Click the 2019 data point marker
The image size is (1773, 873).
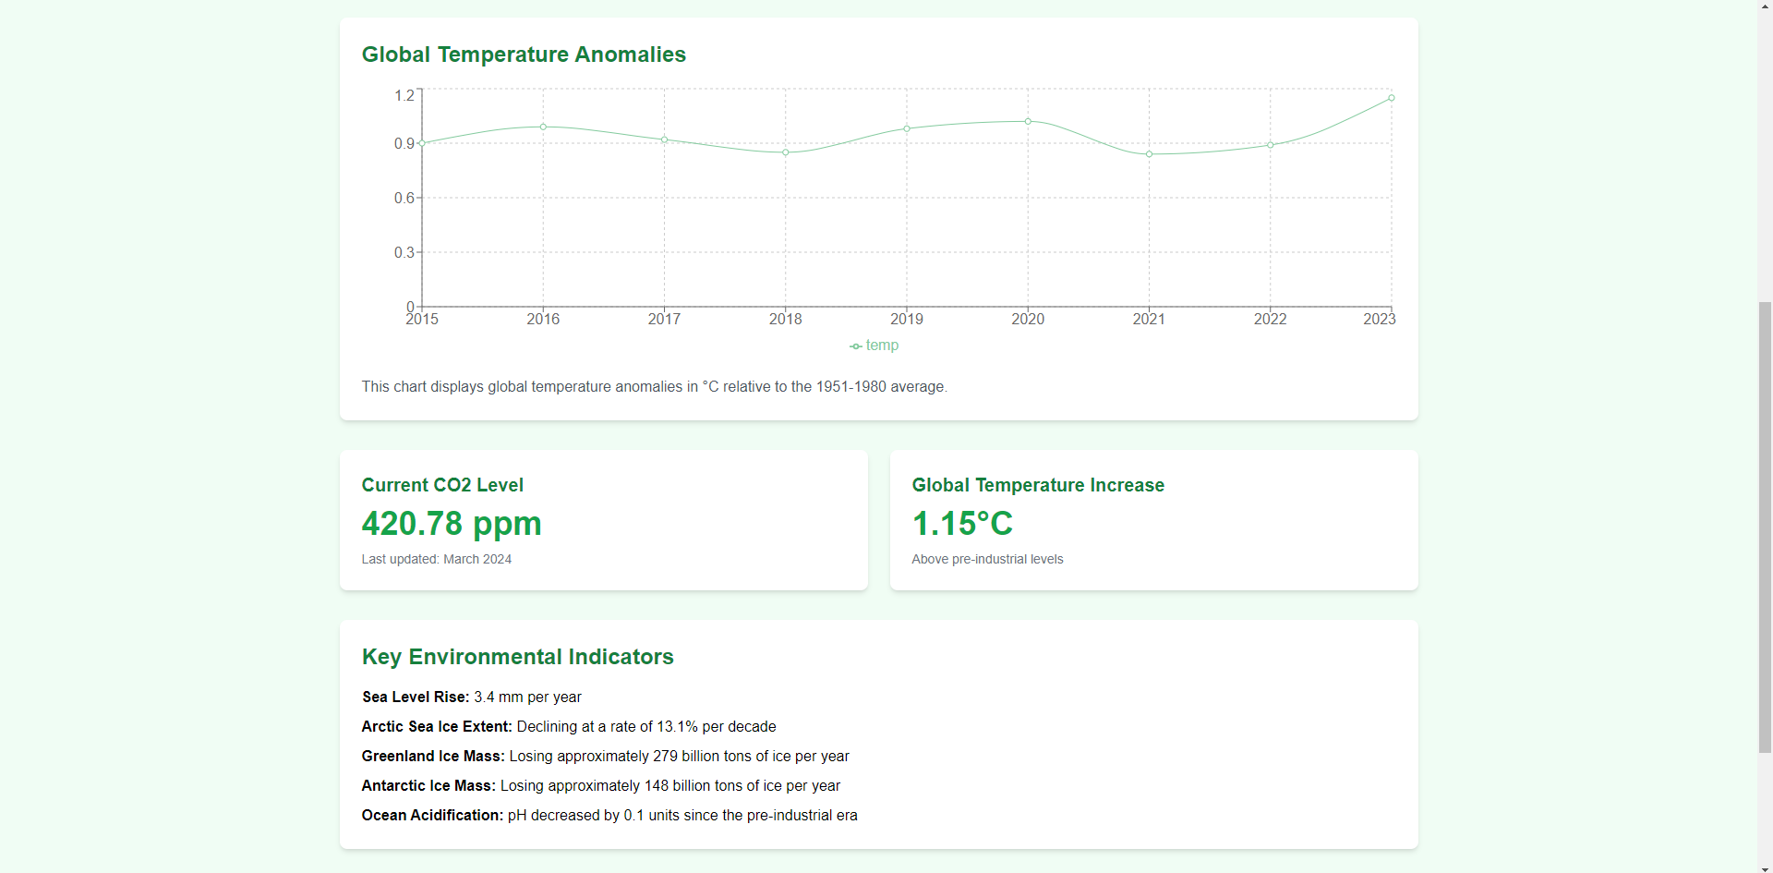coord(907,128)
